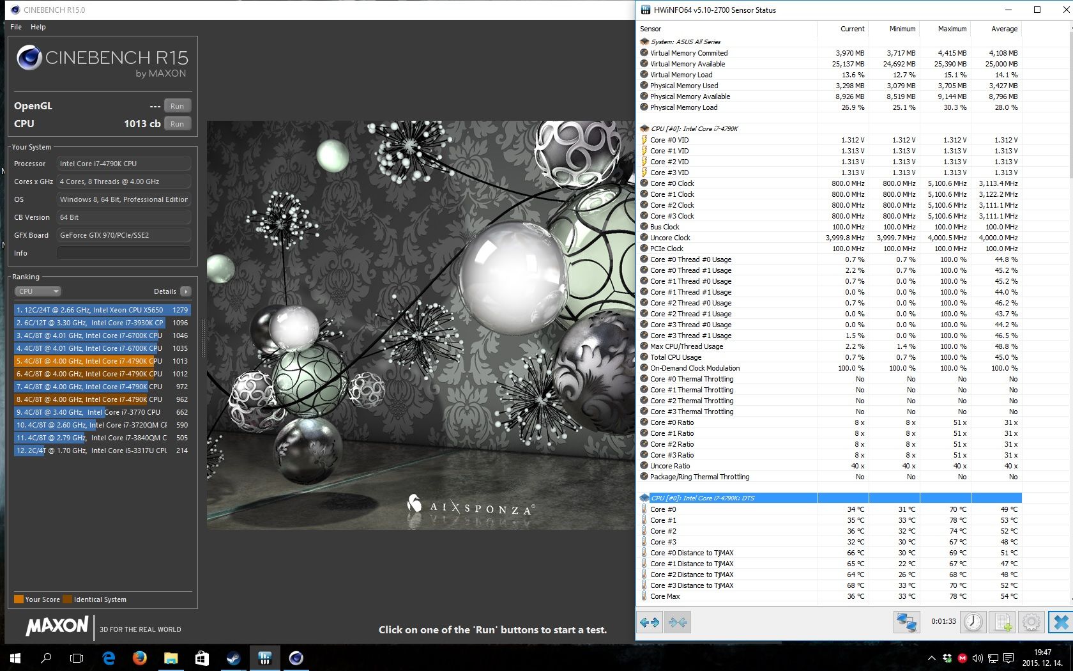Open taskbar Search magnifier

coord(46,658)
